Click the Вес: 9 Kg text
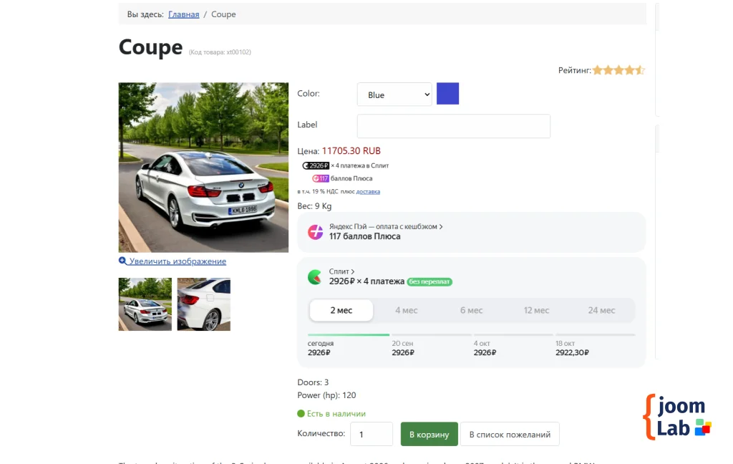The image size is (733, 464). (x=314, y=206)
